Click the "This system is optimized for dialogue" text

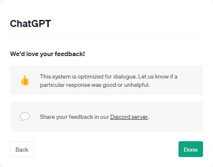click(88, 76)
